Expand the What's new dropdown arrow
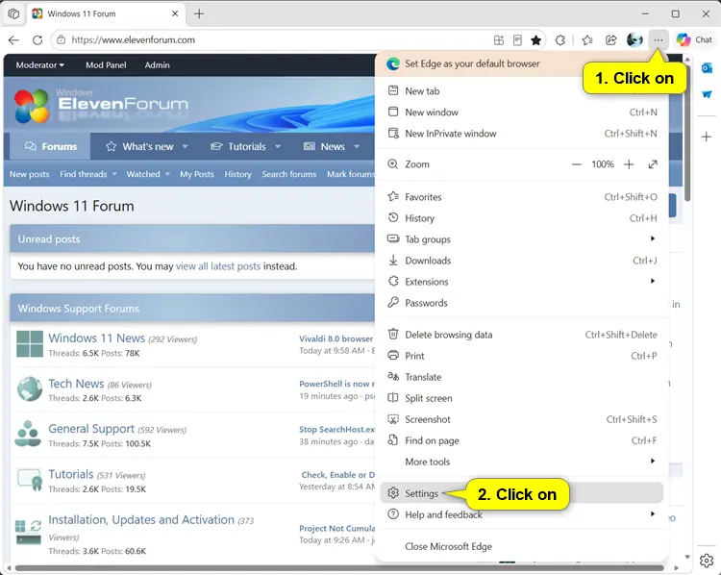Image resolution: width=721 pixels, height=575 pixels. coord(185,147)
